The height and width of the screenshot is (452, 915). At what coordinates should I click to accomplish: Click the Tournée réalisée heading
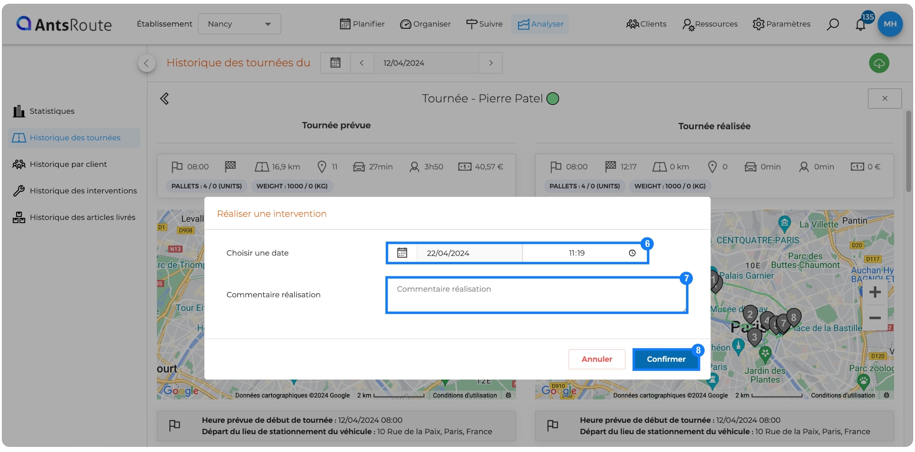click(715, 126)
